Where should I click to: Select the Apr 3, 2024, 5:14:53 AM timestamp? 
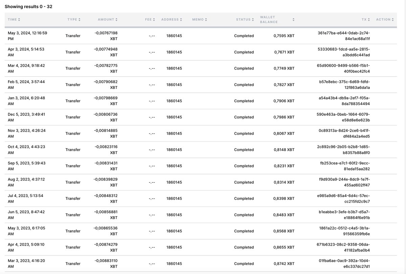tap(26, 52)
